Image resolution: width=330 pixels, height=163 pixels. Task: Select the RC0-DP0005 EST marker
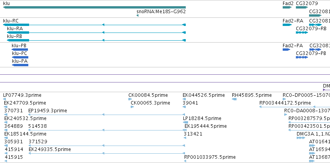pos(284,99)
